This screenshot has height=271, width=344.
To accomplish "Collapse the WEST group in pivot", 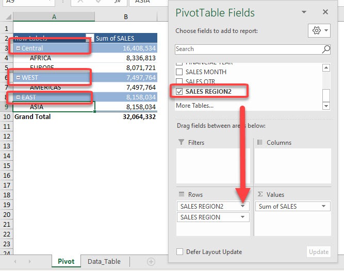I will [x=18, y=78].
